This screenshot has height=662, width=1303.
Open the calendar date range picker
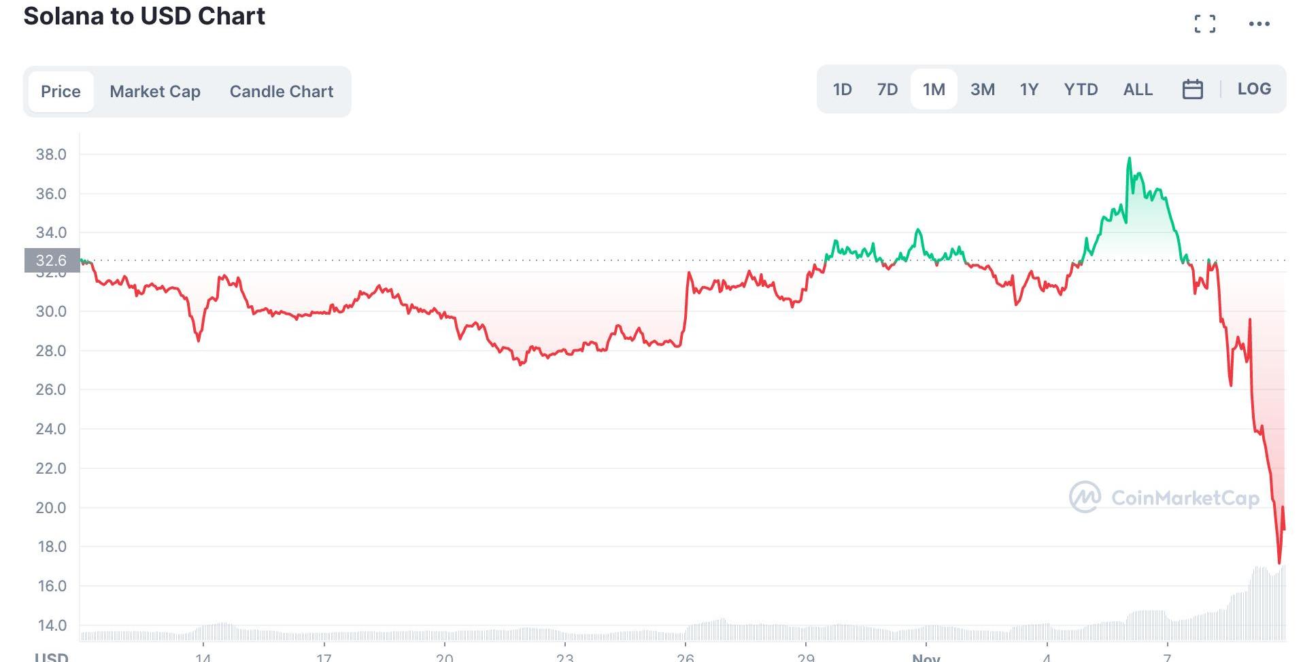click(1192, 89)
